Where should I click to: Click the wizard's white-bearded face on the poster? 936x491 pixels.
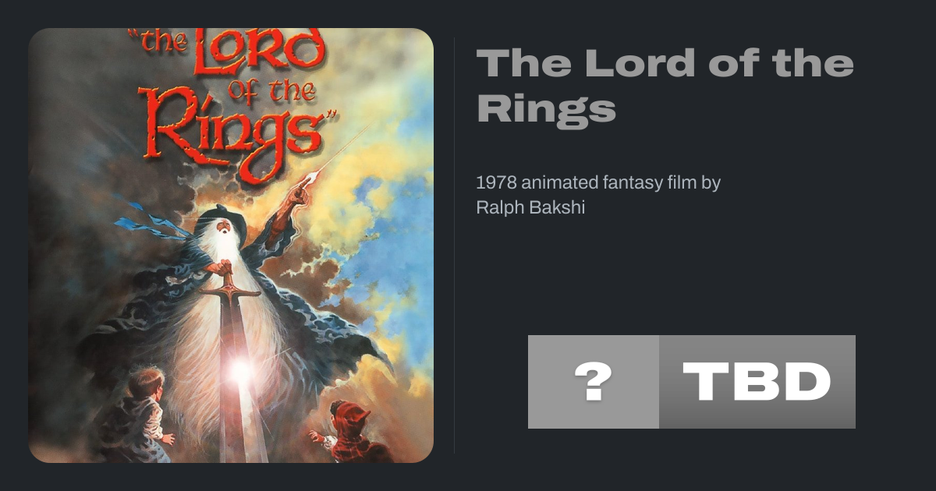(x=224, y=231)
